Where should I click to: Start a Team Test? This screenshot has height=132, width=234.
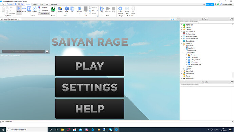click(x=127, y=10)
